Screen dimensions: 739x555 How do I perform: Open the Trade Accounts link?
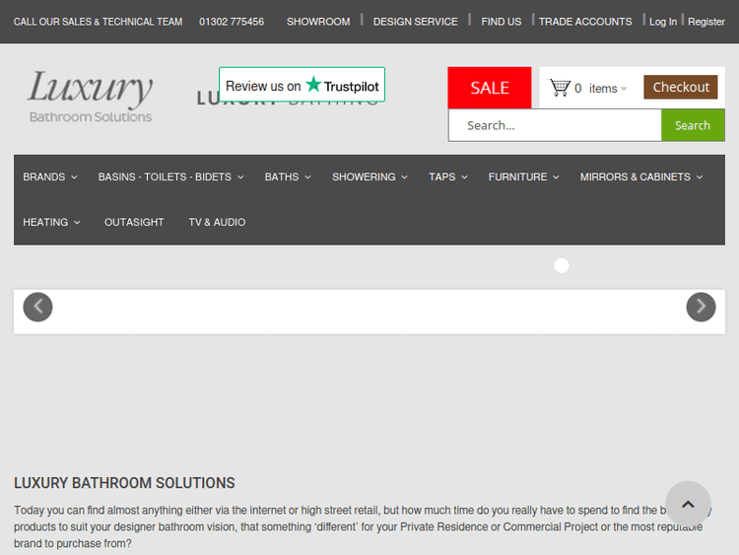pyautogui.click(x=585, y=22)
